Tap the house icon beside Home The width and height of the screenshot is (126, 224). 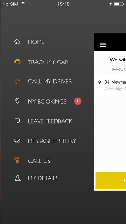(x=17, y=42)
